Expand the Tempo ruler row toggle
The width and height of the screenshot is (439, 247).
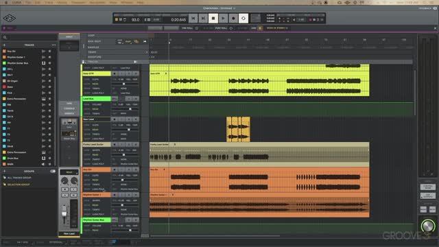tap(146, 52)
